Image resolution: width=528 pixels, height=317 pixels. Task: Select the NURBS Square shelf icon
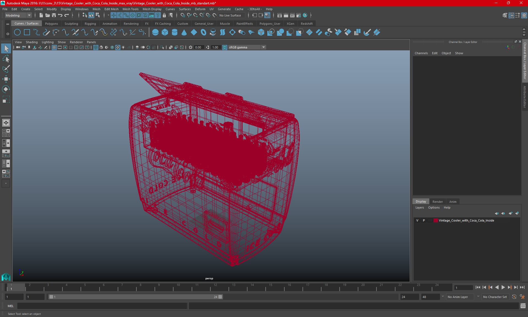(x=27, y=32)
